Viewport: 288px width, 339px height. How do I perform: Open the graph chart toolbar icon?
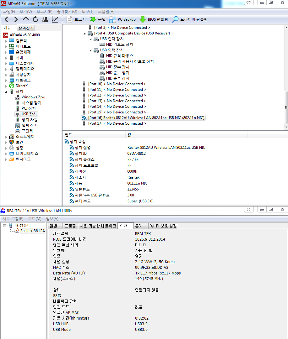click(x=55, y=19)
